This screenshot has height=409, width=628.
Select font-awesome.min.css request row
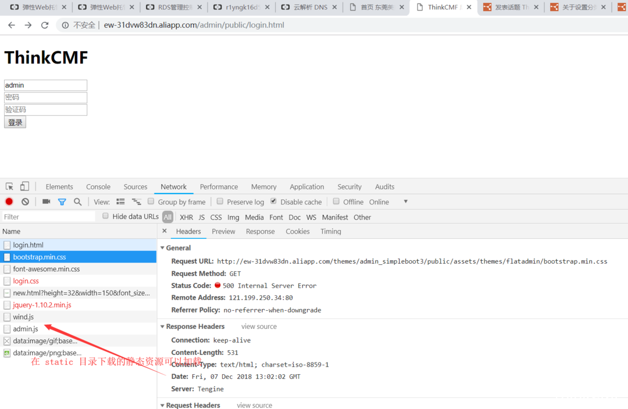pyautogui.click(x=78, y=269)
